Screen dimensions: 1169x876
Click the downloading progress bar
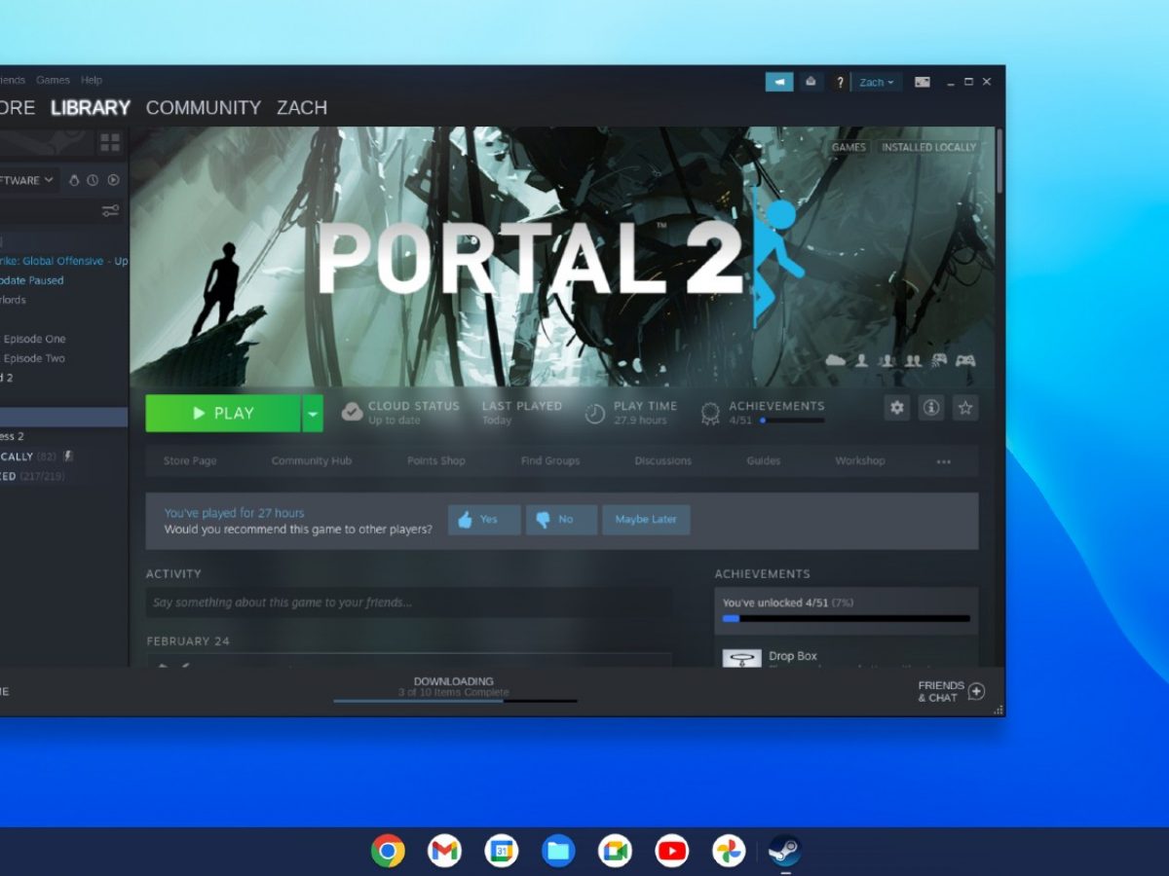click(455, 700)
